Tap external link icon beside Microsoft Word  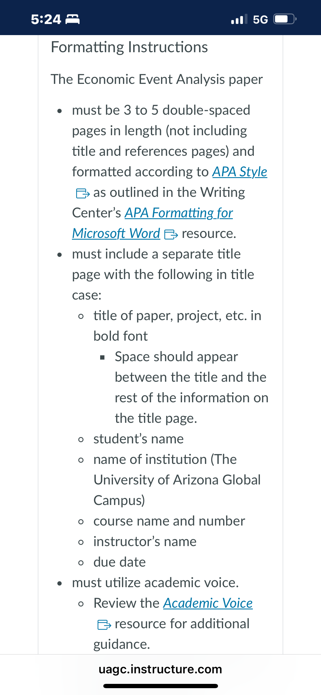[x=171, y=234]
